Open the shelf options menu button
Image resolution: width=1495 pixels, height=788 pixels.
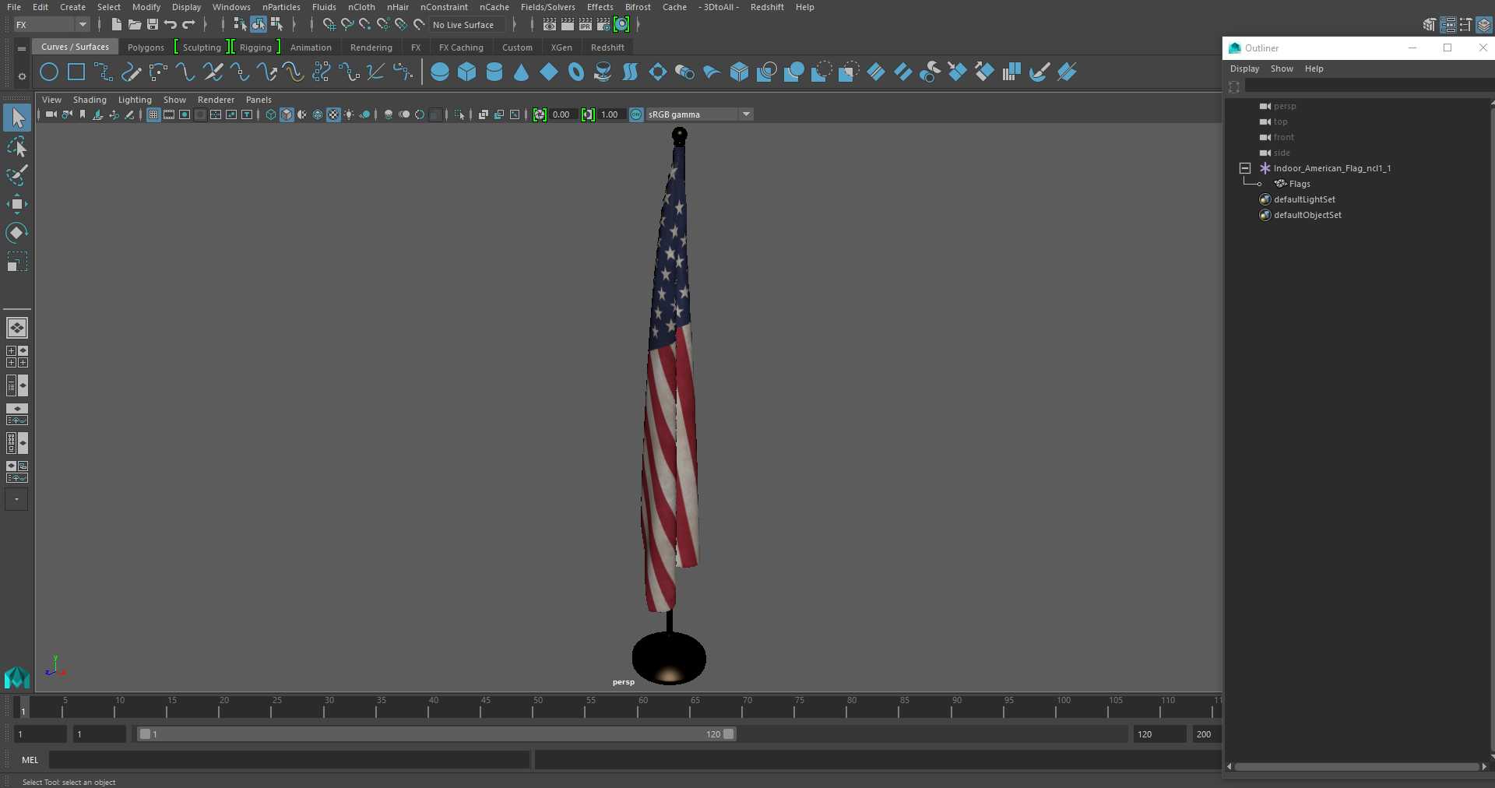click(x=22, y=48)
